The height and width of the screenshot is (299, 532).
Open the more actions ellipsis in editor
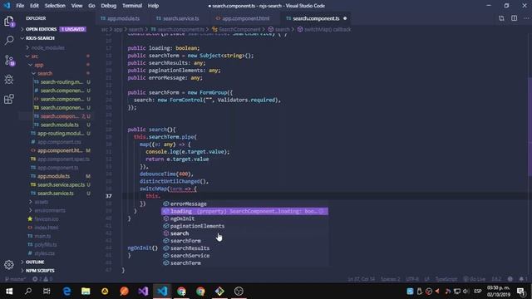526,18
